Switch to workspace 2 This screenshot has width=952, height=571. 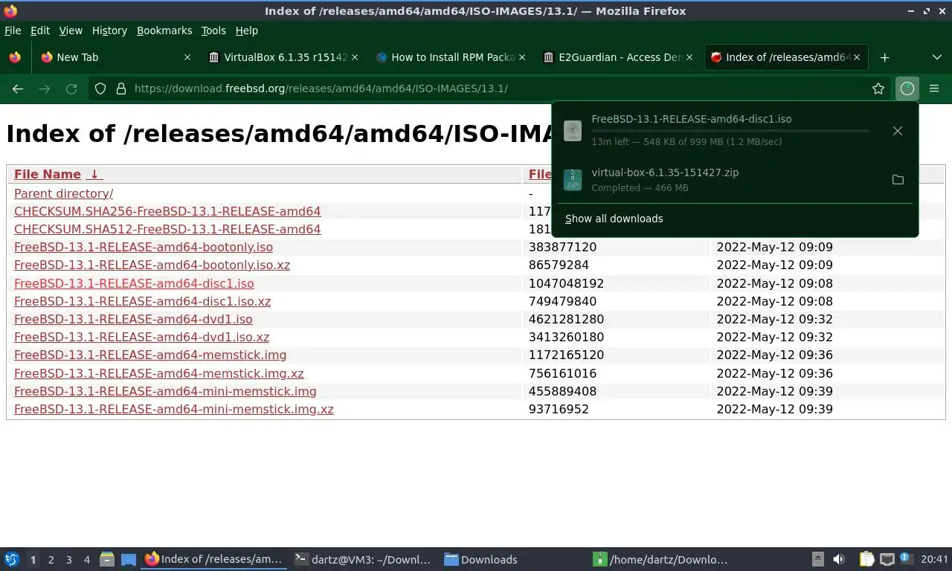[x=51, y=560]
